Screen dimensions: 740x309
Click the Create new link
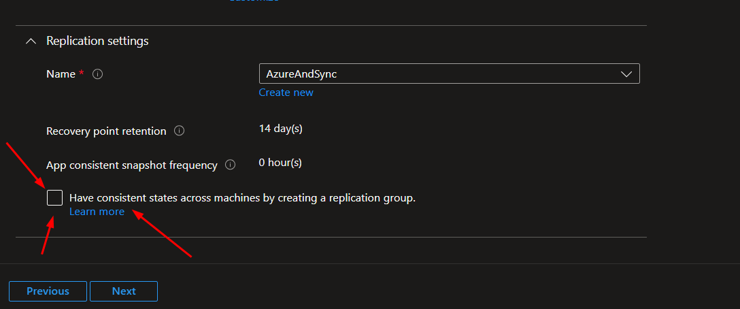tap(286, 92)
